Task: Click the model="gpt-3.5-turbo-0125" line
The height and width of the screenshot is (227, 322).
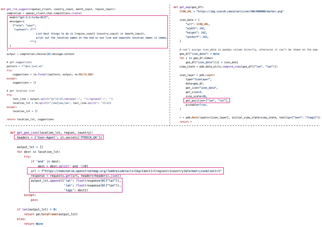Action: click(x=29, y=17)
